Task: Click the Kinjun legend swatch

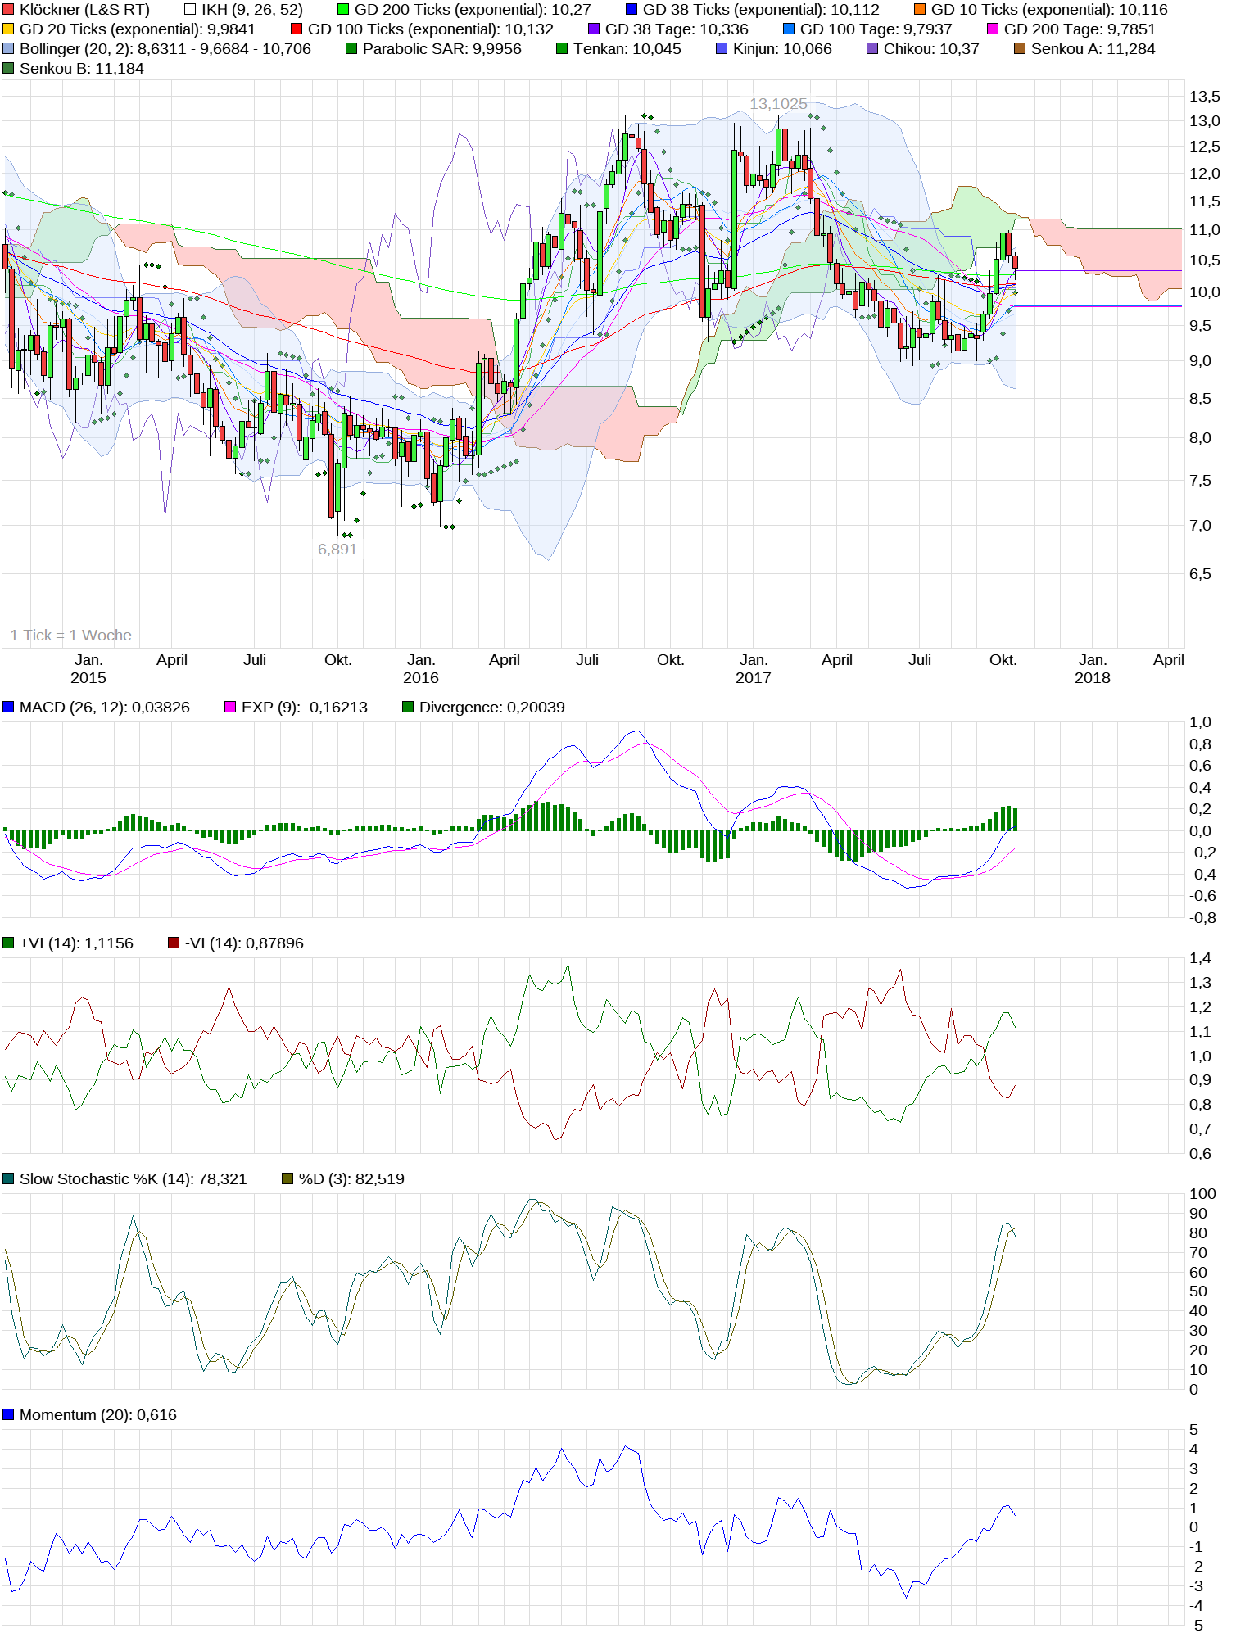Action: 722,49
